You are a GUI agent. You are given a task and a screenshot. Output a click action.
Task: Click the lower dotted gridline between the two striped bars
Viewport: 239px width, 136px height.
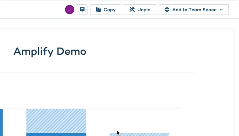click(98, 130)
